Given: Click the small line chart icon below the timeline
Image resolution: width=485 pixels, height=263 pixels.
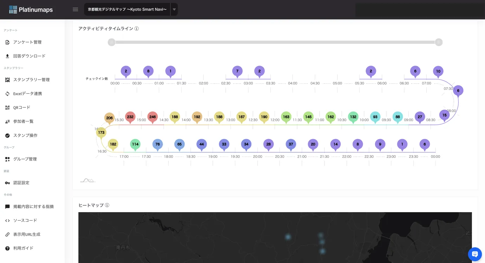Looking at the screenshot, I should pyautogui.click(x=87, y=180).
